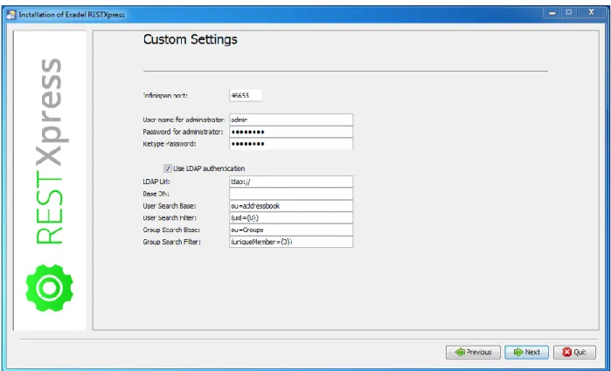Focus the Infinispan port field

click(246, 95)
